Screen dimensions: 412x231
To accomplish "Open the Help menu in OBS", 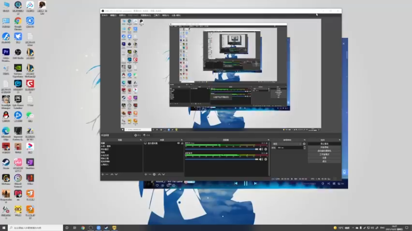I will pyautogui.click(x=165, y=15).
